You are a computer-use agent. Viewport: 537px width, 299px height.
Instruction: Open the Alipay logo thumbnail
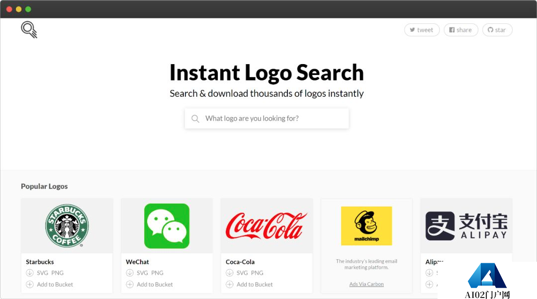coord(466,226)
